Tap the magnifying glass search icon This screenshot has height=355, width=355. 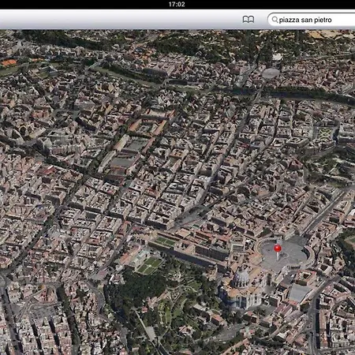275,20
